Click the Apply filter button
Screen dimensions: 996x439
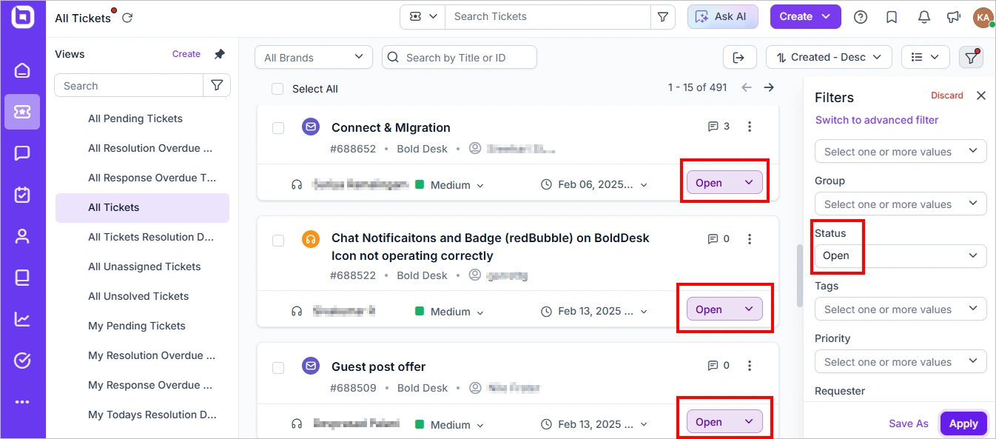coord(963,423)
